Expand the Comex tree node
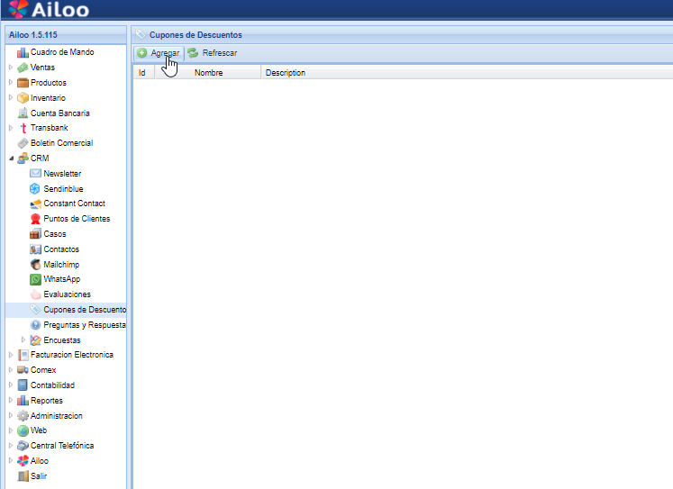 [x=11, y=370]
